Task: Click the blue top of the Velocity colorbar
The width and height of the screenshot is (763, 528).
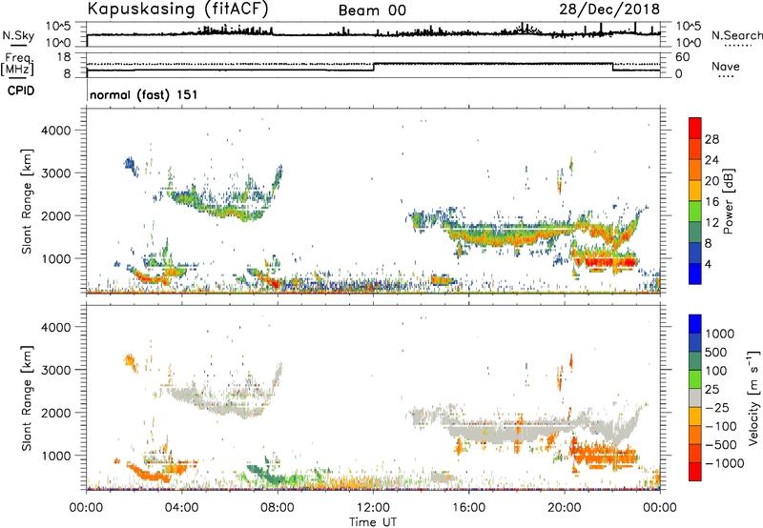Action: [x=695, y=324]
